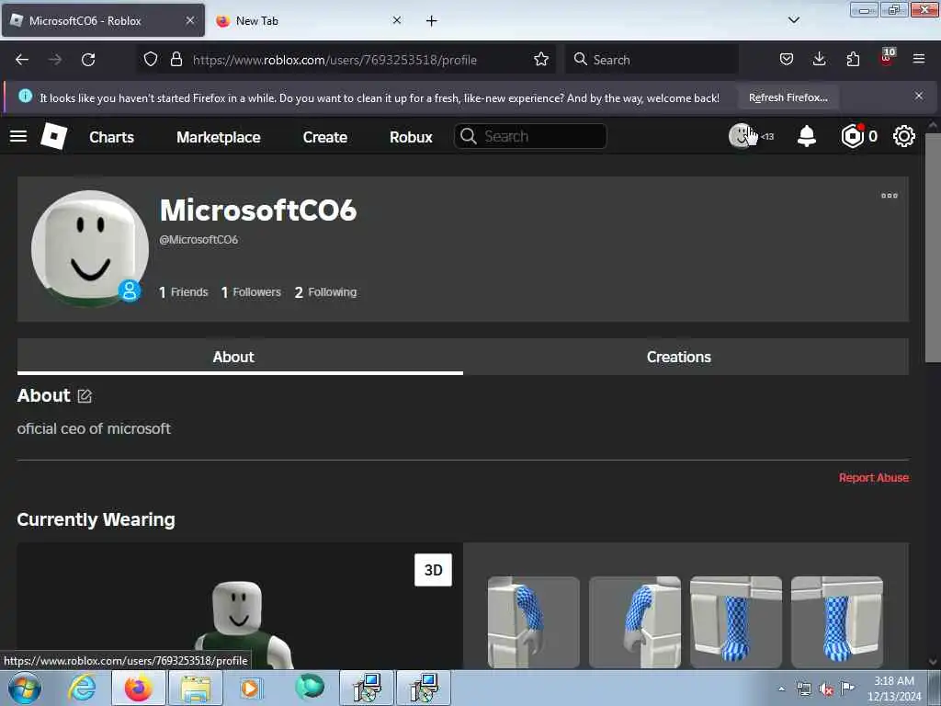
Task: Open a new browser tab with plus
Action: (432, 21)
